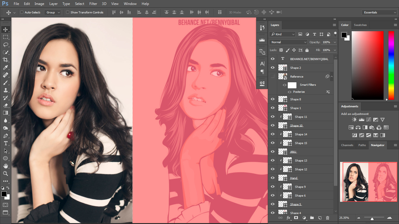
Task: Create new fill or adjustment layer
Action: [304, 218]
